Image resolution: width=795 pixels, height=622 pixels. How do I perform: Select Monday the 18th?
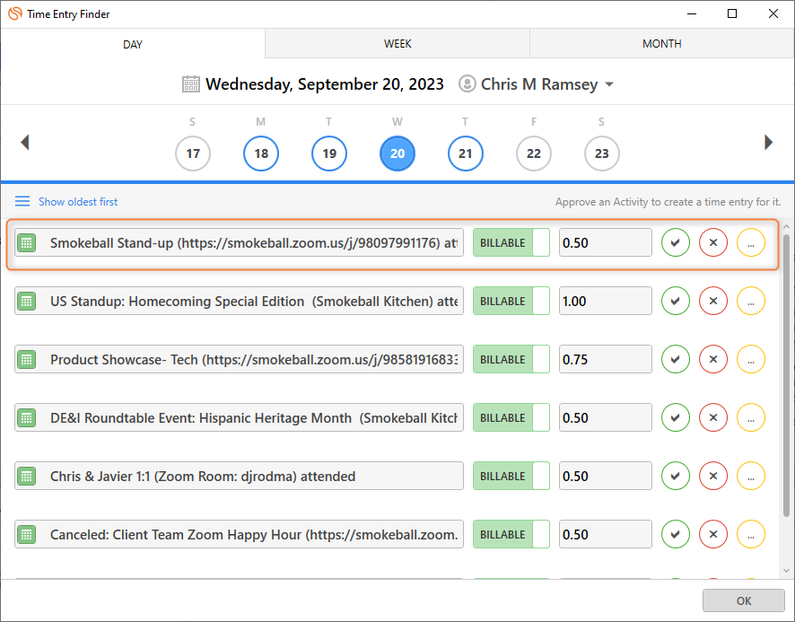(260, 153)
